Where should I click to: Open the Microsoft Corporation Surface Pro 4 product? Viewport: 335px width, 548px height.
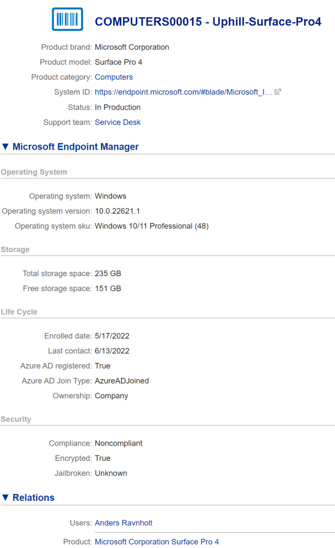pyautogui.click(x=156, y=542)
